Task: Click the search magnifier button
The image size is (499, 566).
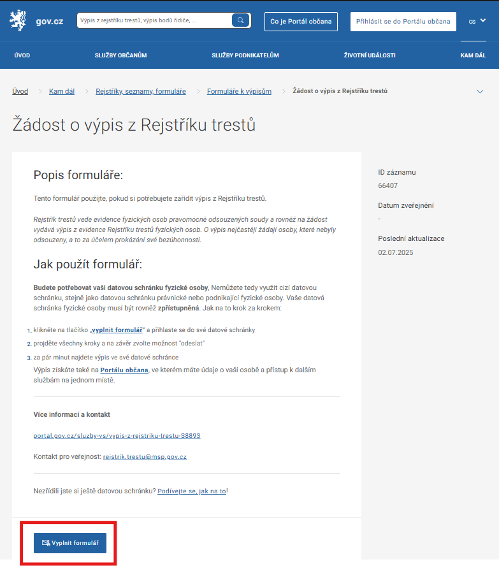Action: coord(240,20)
